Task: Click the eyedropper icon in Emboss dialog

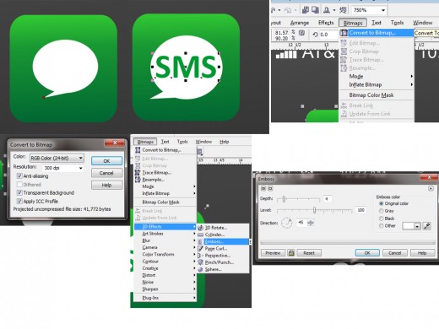Action: click(x=427, y=226)
